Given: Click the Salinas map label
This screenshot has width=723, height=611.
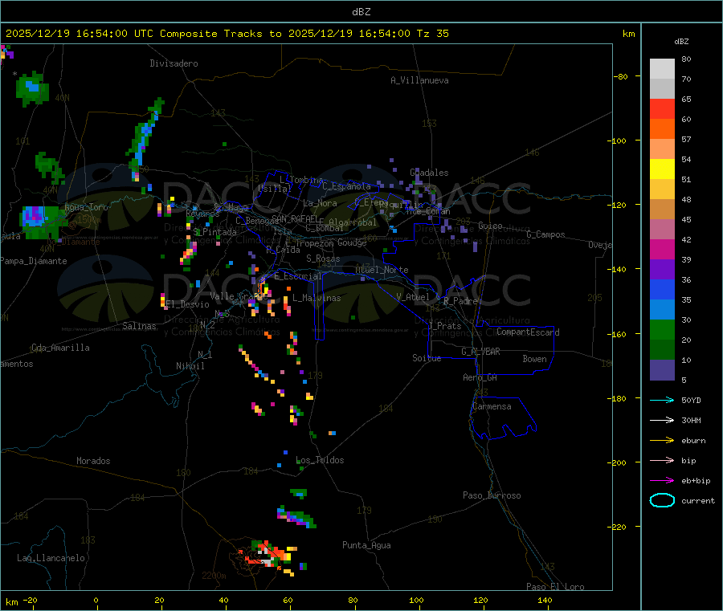Looking at the screenshot, I should click(x=139, y=326).
